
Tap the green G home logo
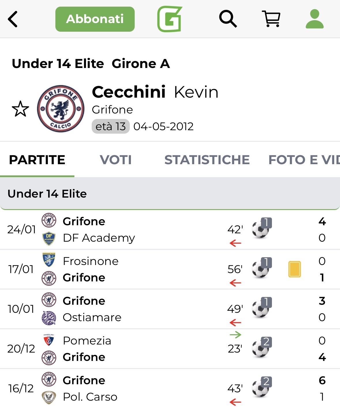pyautogui.click(x=170, y=19)
